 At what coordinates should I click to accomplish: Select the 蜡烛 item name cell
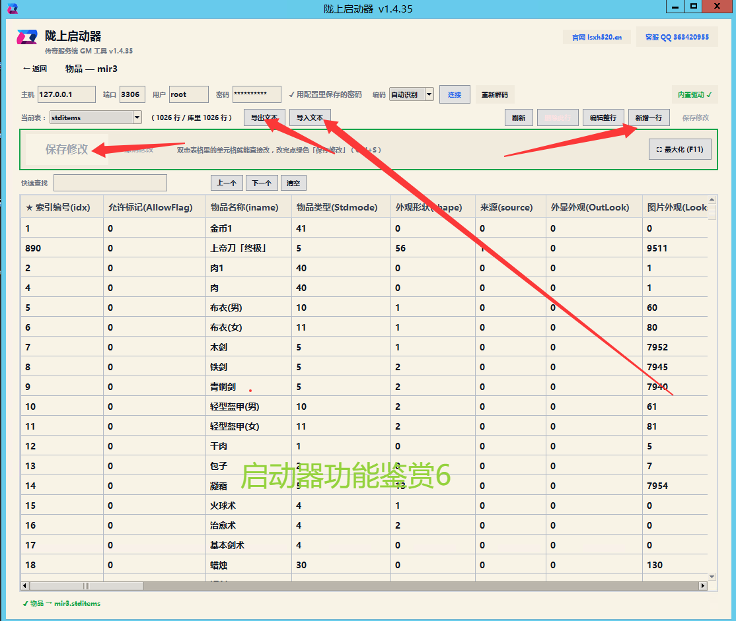coord(249,565)
